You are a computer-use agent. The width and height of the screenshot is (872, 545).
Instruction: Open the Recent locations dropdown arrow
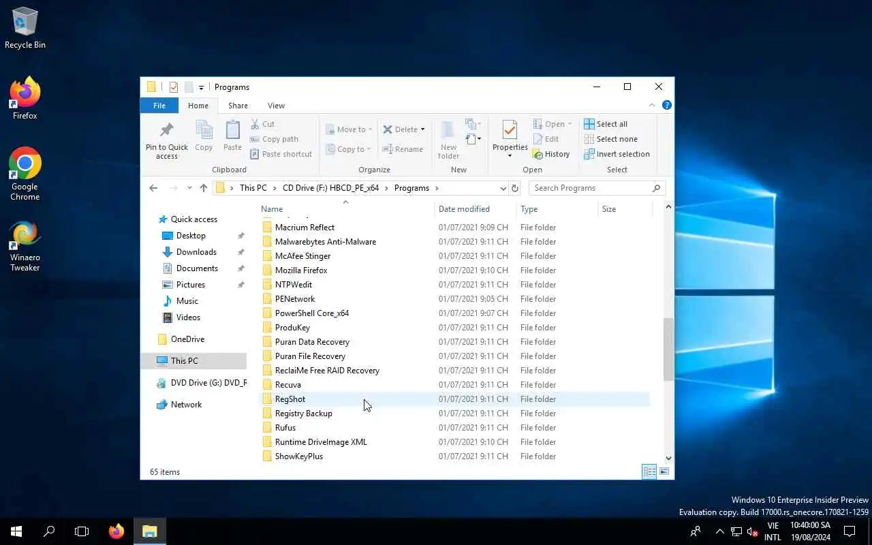[x=189, y=188]
